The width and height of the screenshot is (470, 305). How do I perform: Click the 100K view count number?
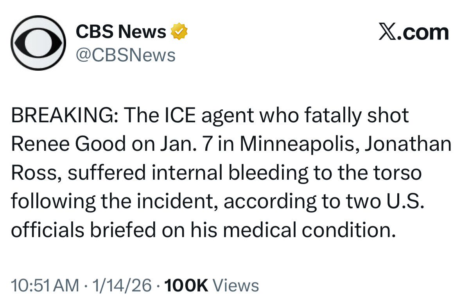[x=187, y=285]
